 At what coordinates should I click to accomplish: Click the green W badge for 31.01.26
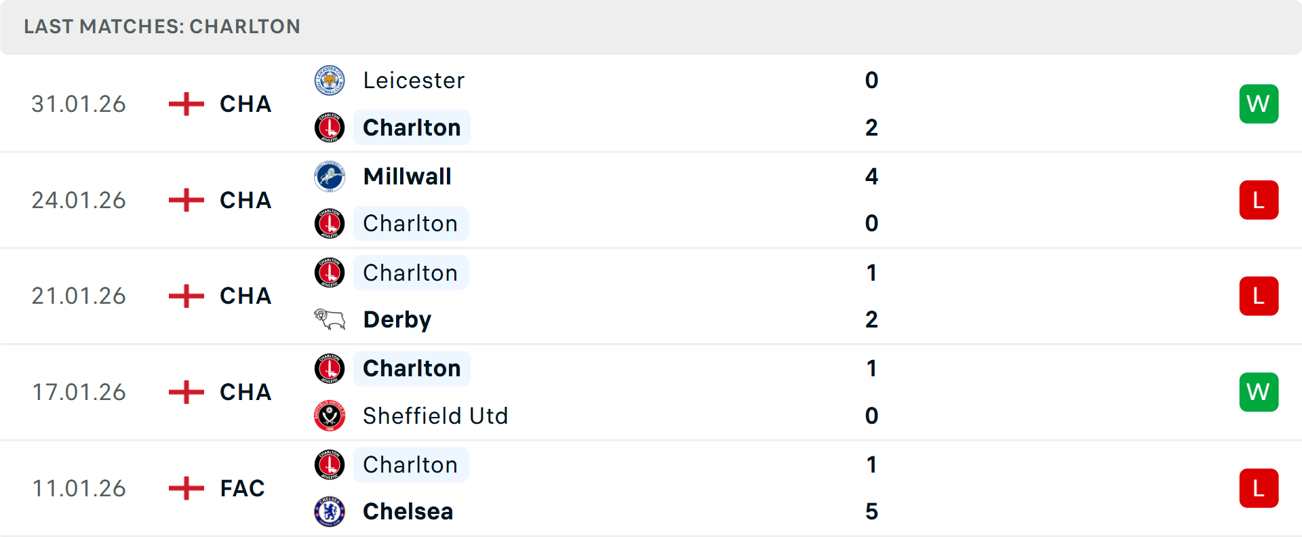(1259, 104)
